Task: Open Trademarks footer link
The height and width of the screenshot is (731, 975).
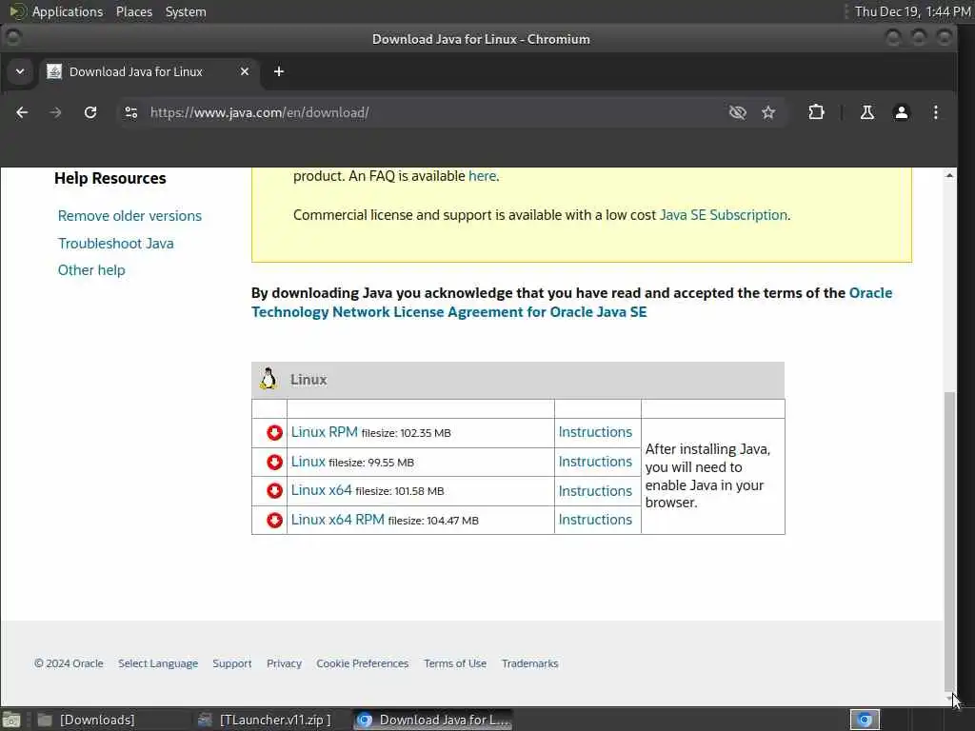Action: 529,663
